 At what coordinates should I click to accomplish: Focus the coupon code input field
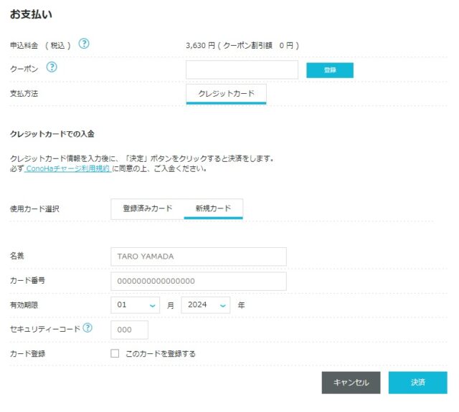click(242, 70)
